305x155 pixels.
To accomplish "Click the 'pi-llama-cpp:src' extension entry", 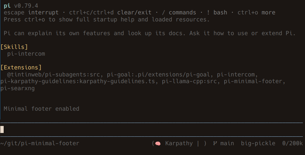I will (189, 81).
